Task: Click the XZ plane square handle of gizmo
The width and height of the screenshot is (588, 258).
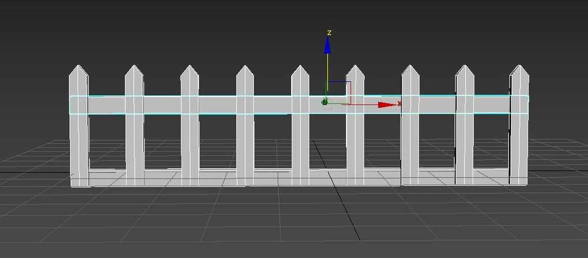Action: coord(340,91)
